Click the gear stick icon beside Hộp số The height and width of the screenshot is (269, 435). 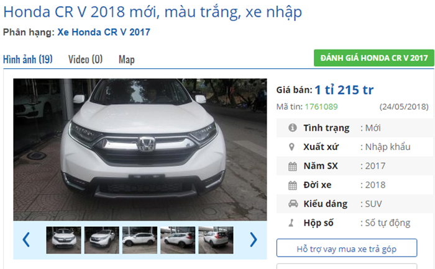click(291, 223)
